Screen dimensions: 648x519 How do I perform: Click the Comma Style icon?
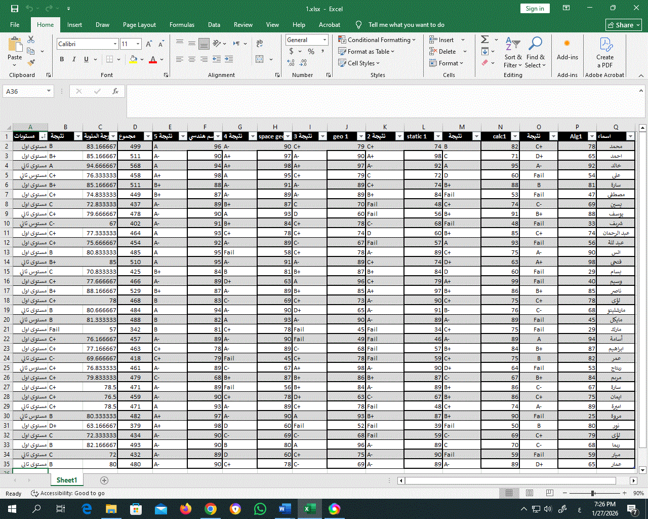pyautogui.click(x=322, y=51)
